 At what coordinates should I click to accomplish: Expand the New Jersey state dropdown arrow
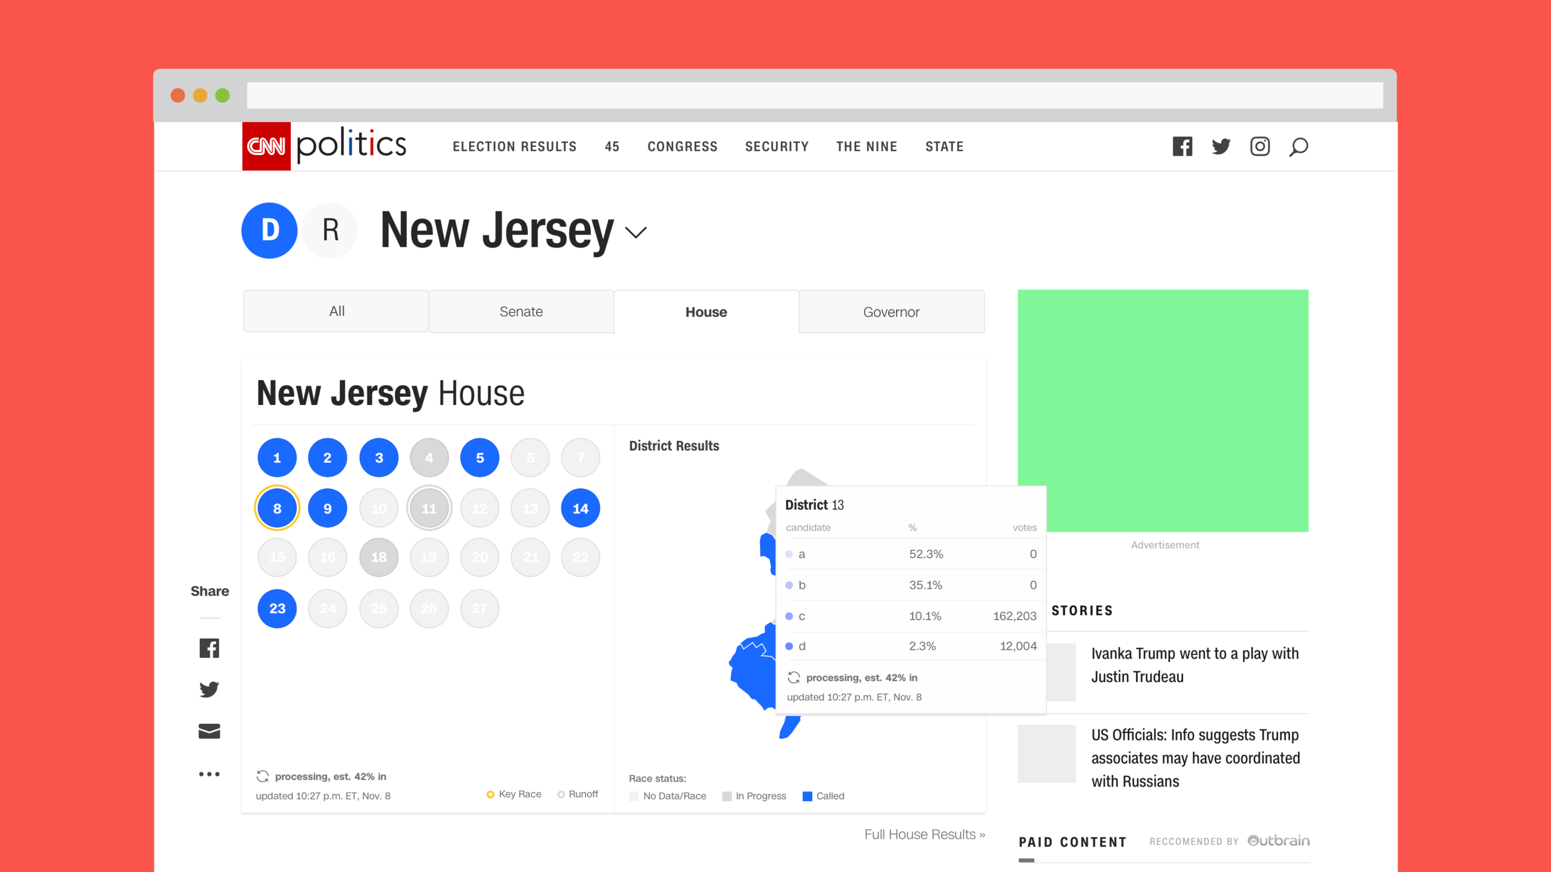click(636, 233)
